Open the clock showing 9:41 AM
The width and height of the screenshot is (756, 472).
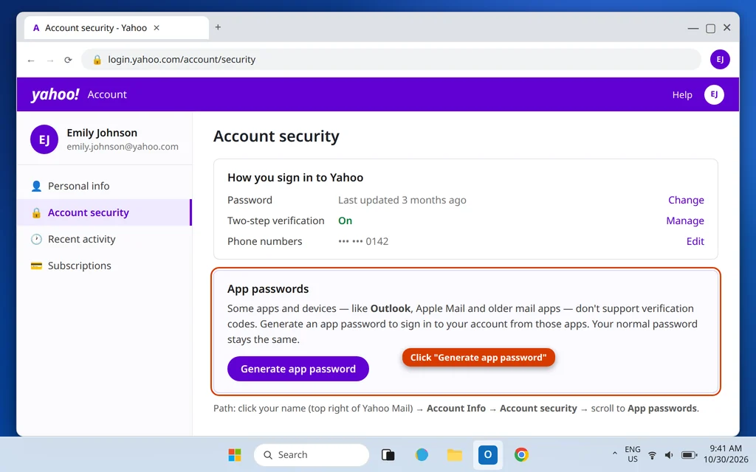[726, 454]
